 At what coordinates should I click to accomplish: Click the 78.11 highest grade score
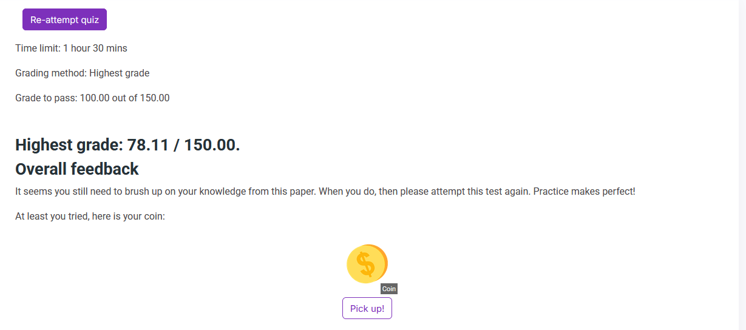point(148,145)
